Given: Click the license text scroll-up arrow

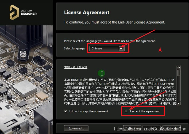Looking at the screenshot, I should [179, 67].
